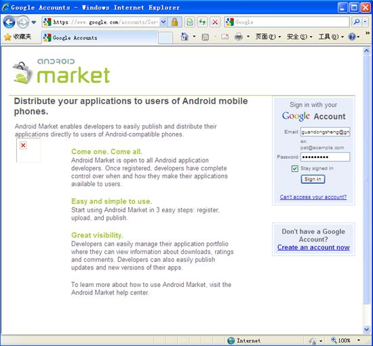Viewport: 373px width, 346px height.
Task: Go back with the browser Back arrow
Action: [9, 22]
